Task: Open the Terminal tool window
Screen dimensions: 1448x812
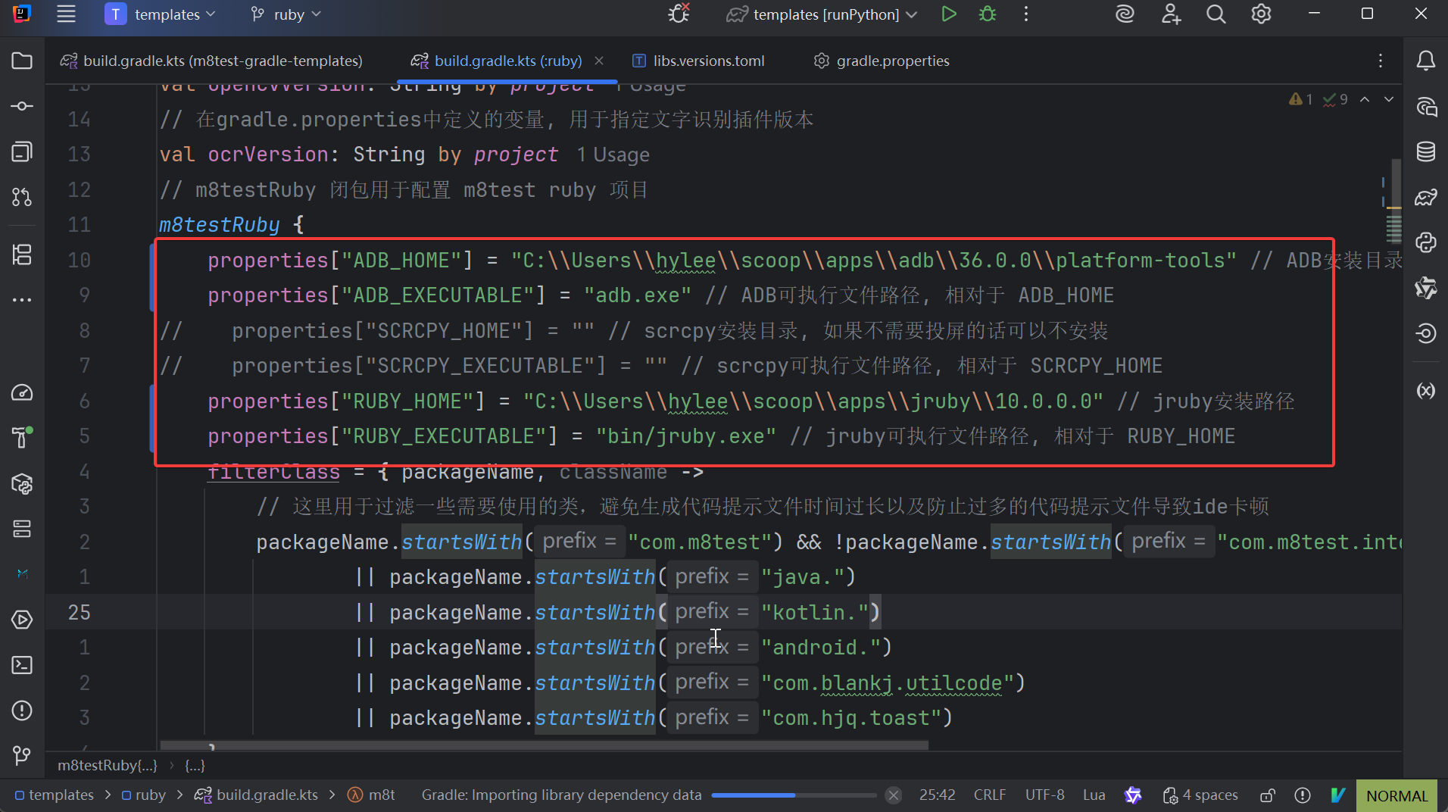Action: 22,665
